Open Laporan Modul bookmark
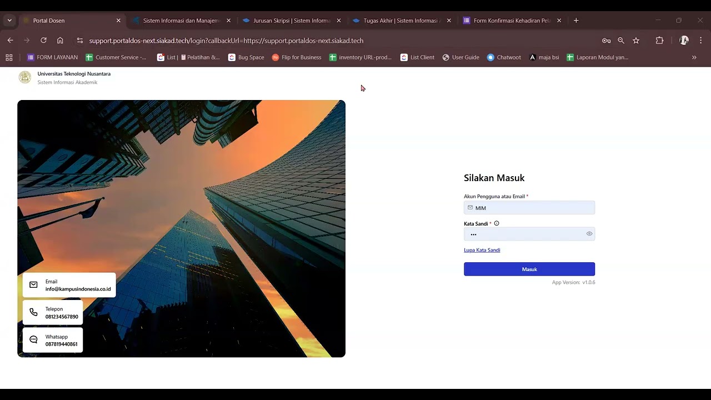This screenshot has width=711, height=400. pyautogui.click(x=597, y=57)
